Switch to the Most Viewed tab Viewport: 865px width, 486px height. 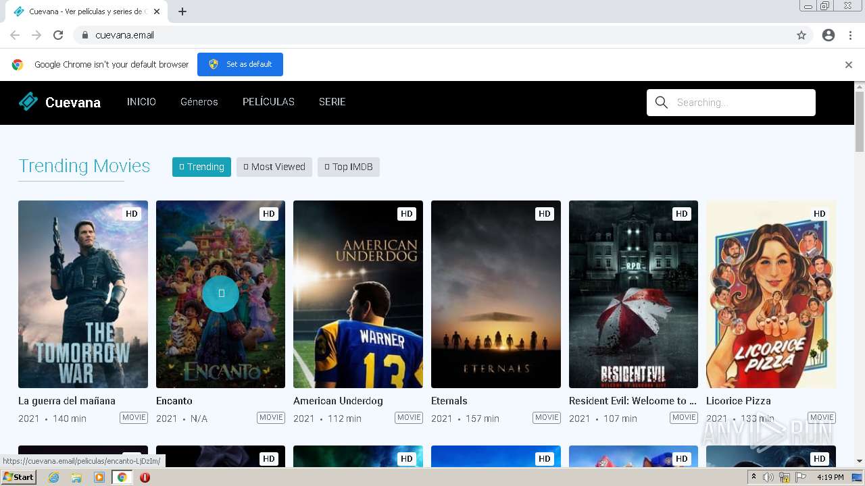coord(274,167)
